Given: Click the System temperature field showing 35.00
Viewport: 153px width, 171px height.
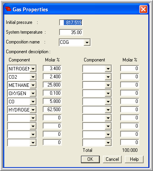Looking at the screenshot, I should point(71,32).
